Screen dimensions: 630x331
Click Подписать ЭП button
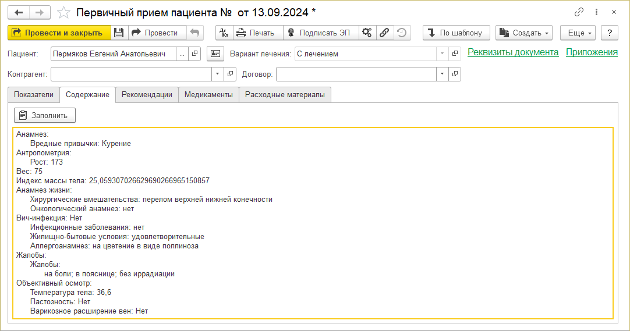coord(321,33)
